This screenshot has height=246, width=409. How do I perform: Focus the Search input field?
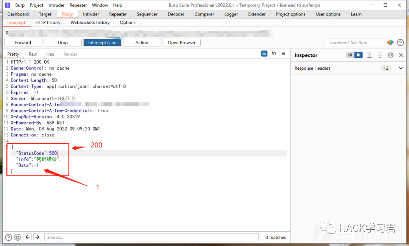click(x=151, y=237)
